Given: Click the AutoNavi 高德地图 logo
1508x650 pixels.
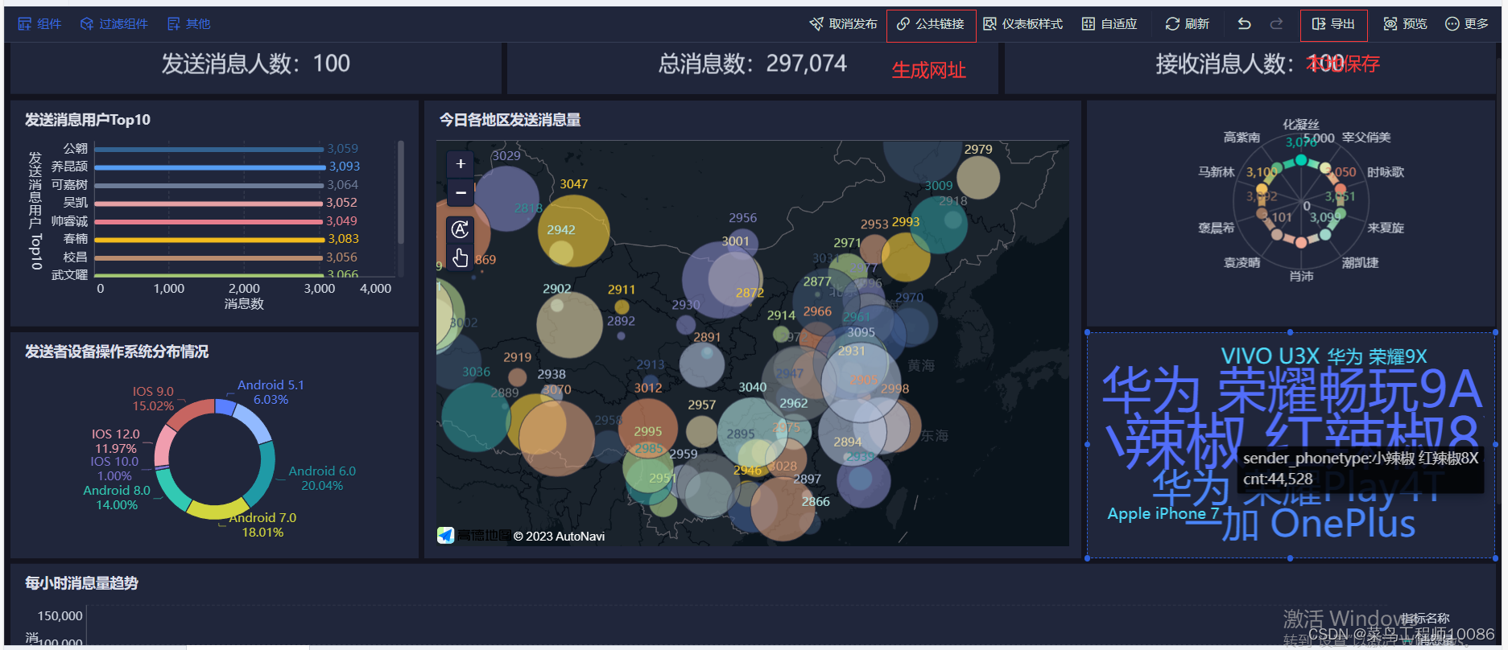Looking at the screenshot, I should click(x=474, y=536).
